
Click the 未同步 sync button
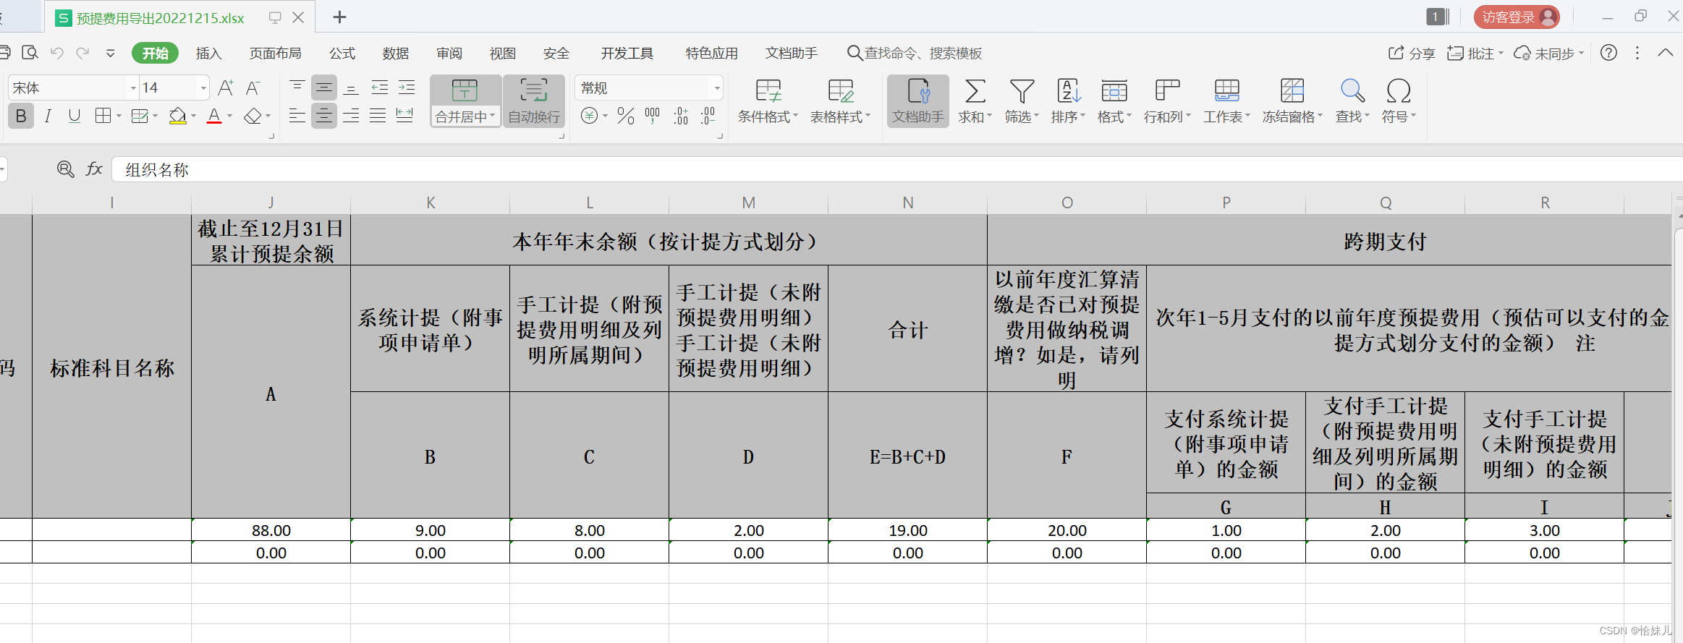(x=1548, y=53)
